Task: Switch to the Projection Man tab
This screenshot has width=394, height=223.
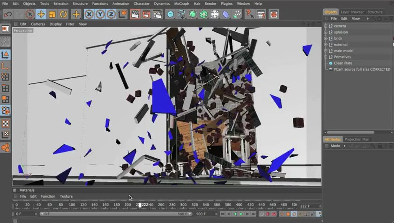Action: click(357, 139)
